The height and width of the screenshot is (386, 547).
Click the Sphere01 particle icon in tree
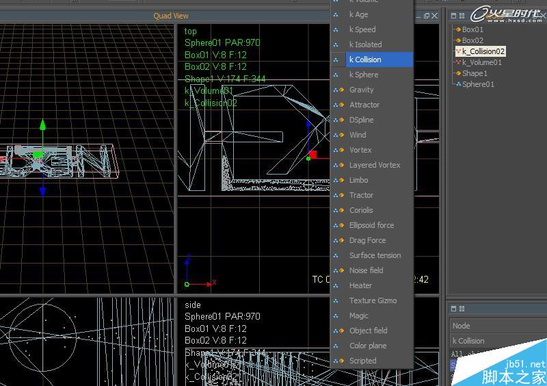(458, 84)
